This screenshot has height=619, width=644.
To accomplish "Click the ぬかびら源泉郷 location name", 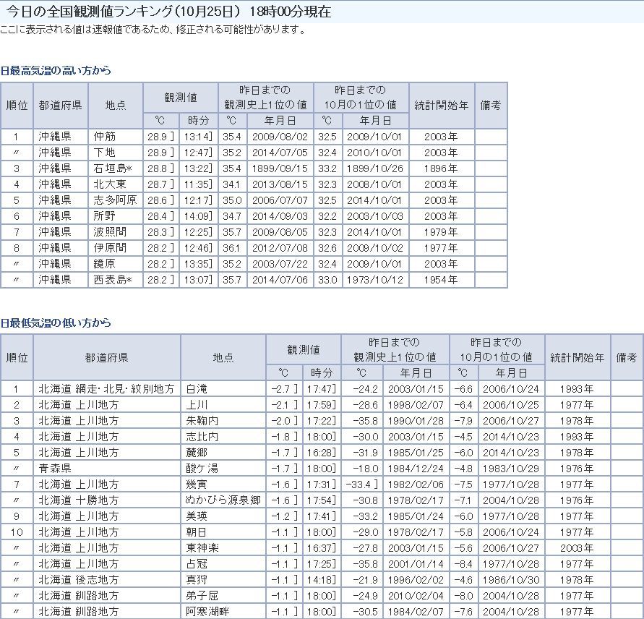I will 223,500.
